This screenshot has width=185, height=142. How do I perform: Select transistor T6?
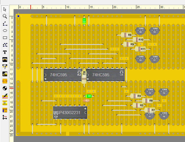point(140,31)
